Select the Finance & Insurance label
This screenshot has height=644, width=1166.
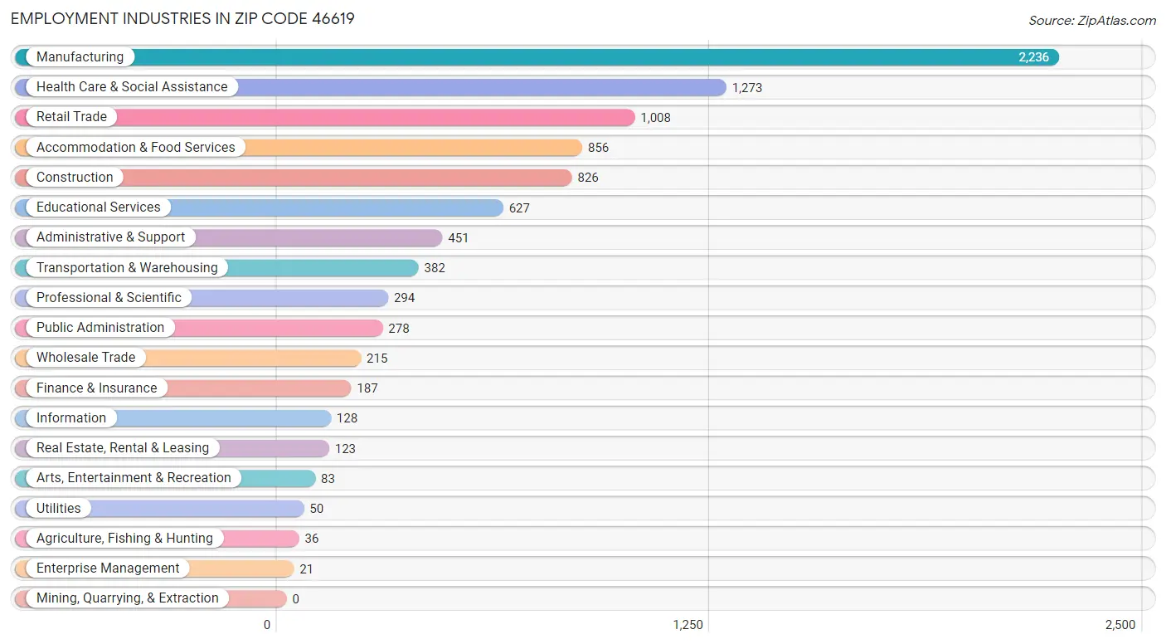tap(96, 388)
